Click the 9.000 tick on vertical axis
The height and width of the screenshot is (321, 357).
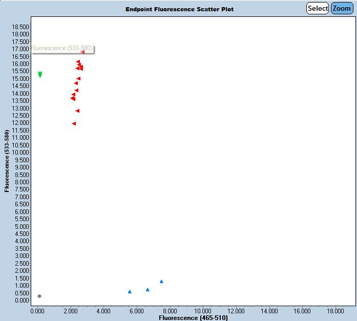pos(23,167)
